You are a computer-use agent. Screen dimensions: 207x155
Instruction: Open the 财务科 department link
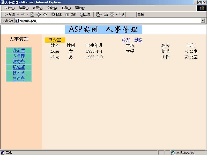tap(19, 61)
